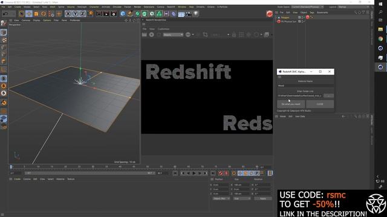387x217 pixels.
Task: Select RS Physical Sun object
Action: click(x=288, y=22)
